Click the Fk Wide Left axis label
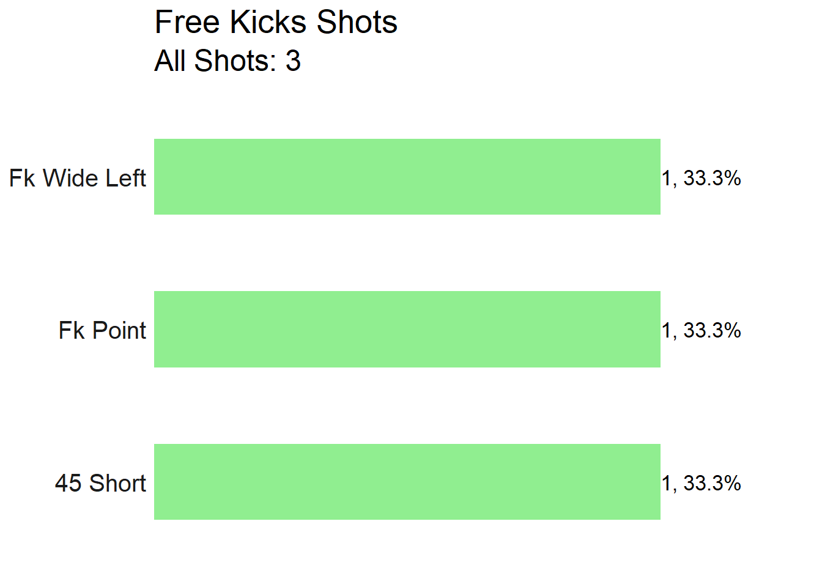Image resolution: width=822 pixels, height=587 pixels. pos(78,178)
